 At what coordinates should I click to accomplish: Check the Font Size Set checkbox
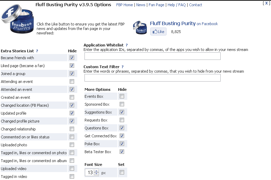[x=122, y=172]
